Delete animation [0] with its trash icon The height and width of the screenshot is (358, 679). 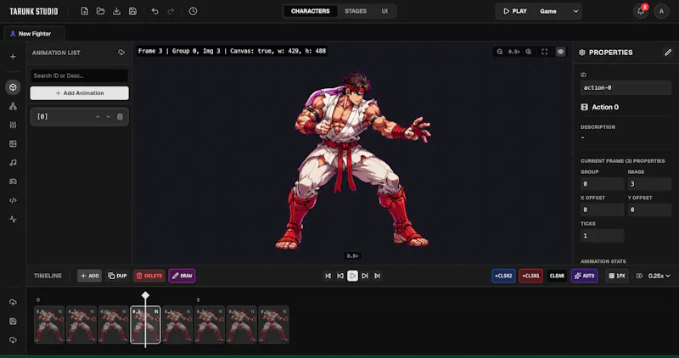120,117
